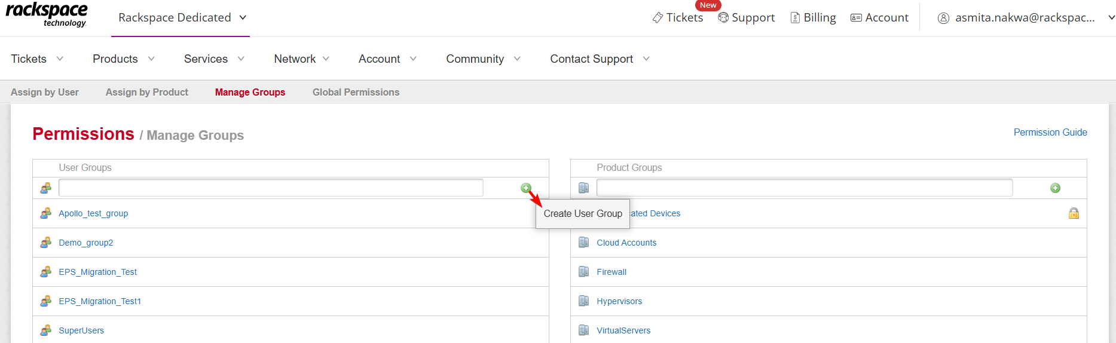Click the ticket icon in the top bar
The image size is (1116, 343).
click(x=658, y=18)
